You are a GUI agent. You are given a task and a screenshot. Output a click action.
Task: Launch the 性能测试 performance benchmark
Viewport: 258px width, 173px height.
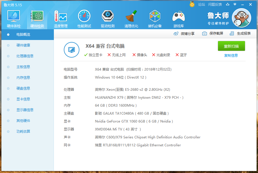84,18
